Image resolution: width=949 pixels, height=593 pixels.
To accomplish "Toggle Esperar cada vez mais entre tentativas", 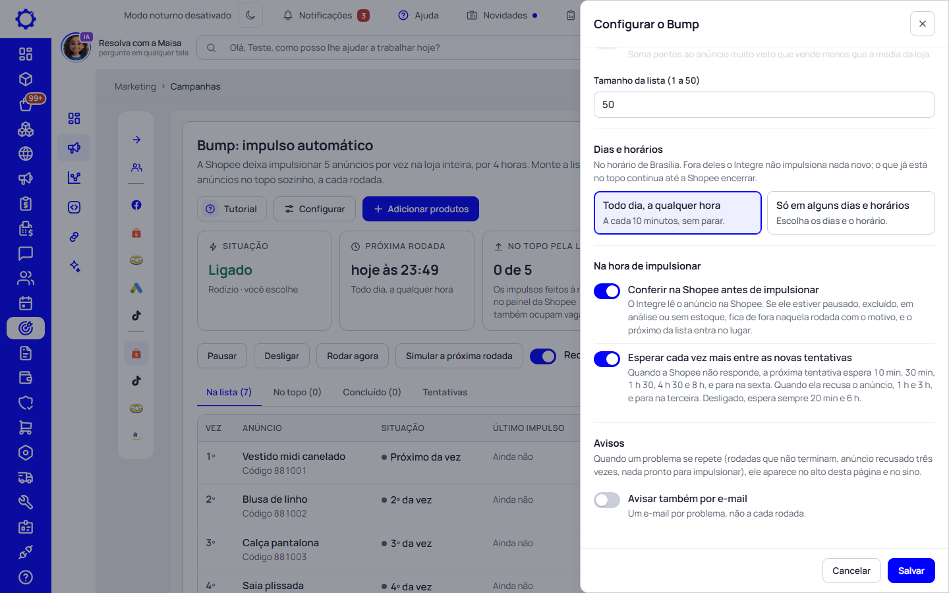I will click(x=607, y=359).
